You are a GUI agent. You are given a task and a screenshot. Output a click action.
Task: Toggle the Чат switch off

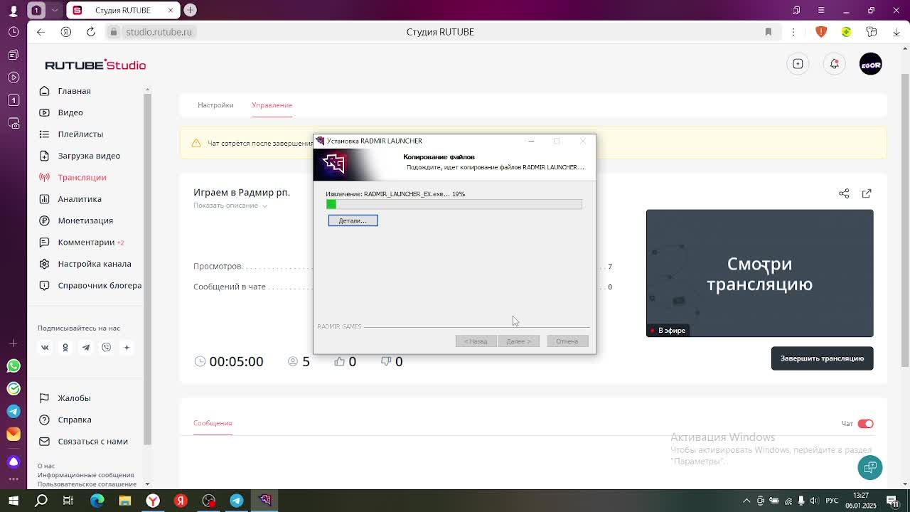coord(865,424)
